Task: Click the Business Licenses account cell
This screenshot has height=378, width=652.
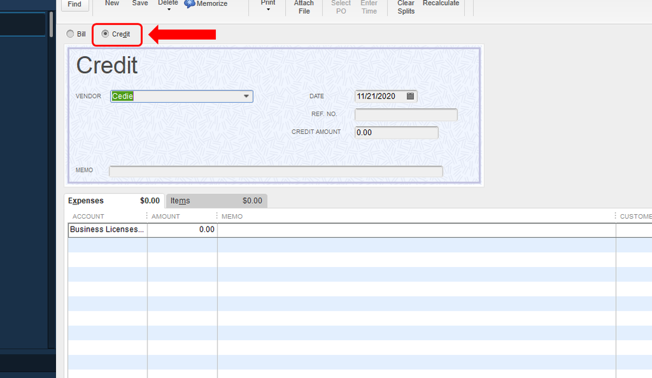Action: click(107, 230)
